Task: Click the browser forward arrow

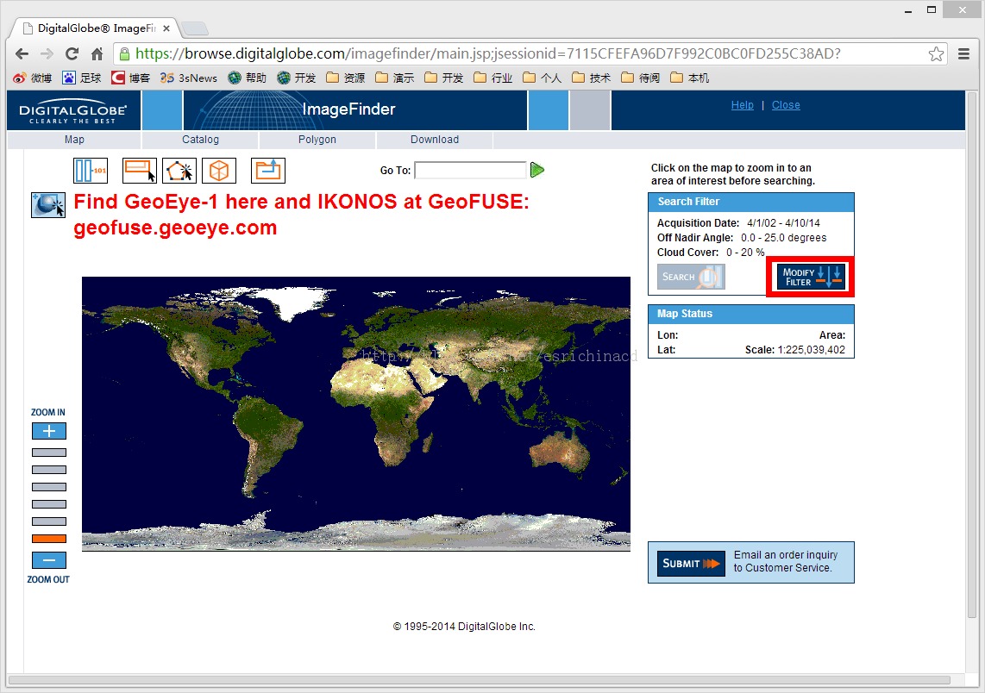Action: pos(47,54)
